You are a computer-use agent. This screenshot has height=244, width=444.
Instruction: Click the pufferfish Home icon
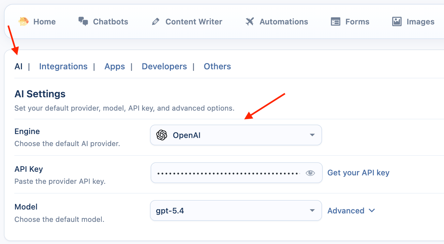pyautogui.click(x=23, y=22)
